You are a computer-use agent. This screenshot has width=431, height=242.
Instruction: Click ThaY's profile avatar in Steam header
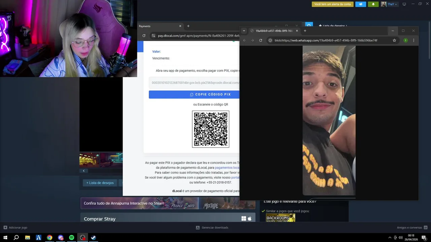click(x=384, y=4)
